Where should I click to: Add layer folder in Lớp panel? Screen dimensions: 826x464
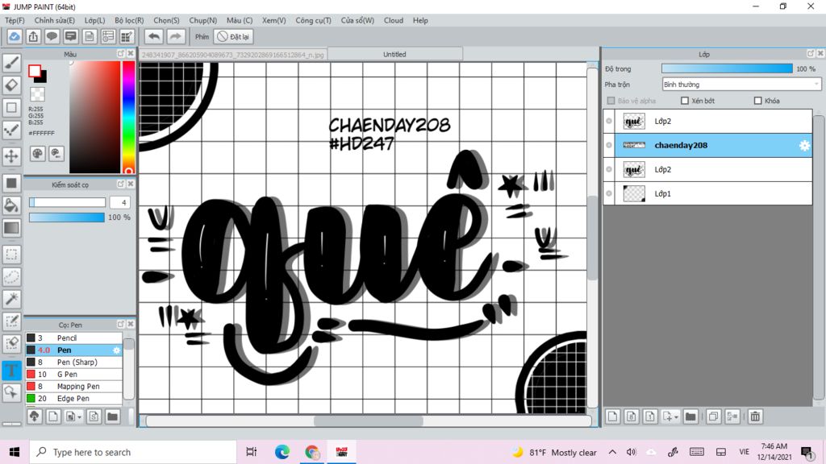[690, 416]
